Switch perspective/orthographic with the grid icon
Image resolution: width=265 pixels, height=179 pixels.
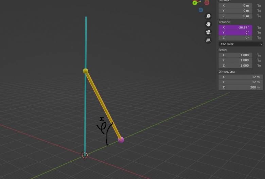pyautogui.click(x=208, y=40)
